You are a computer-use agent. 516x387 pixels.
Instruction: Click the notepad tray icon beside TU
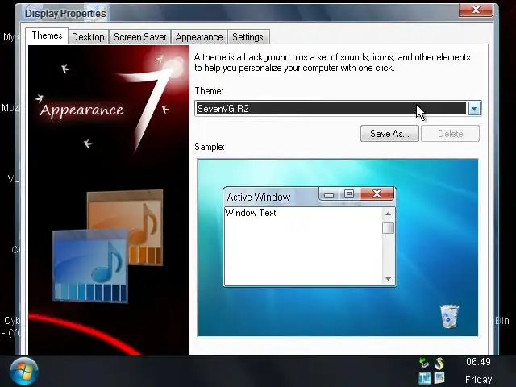(439, 378)
